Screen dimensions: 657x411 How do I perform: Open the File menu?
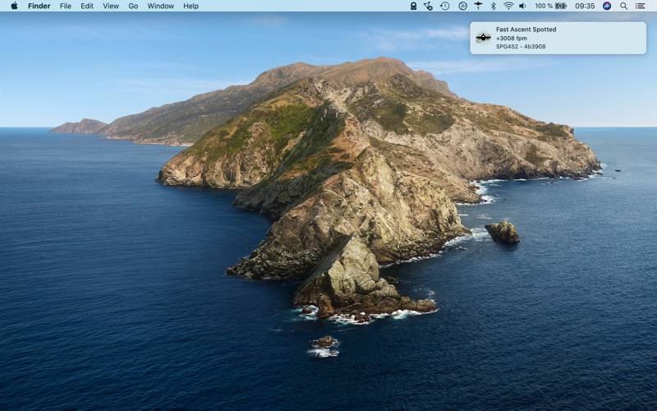(x=66, y=6)
